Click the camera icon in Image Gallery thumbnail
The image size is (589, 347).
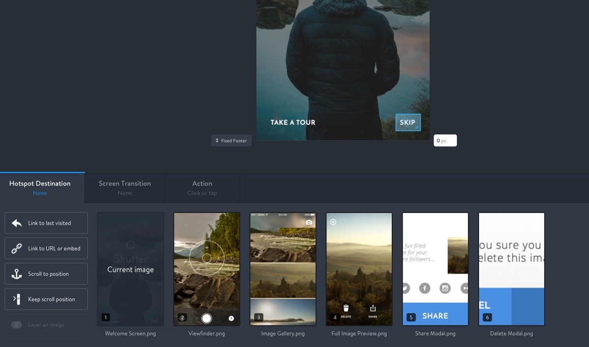(x=309, y=222)
